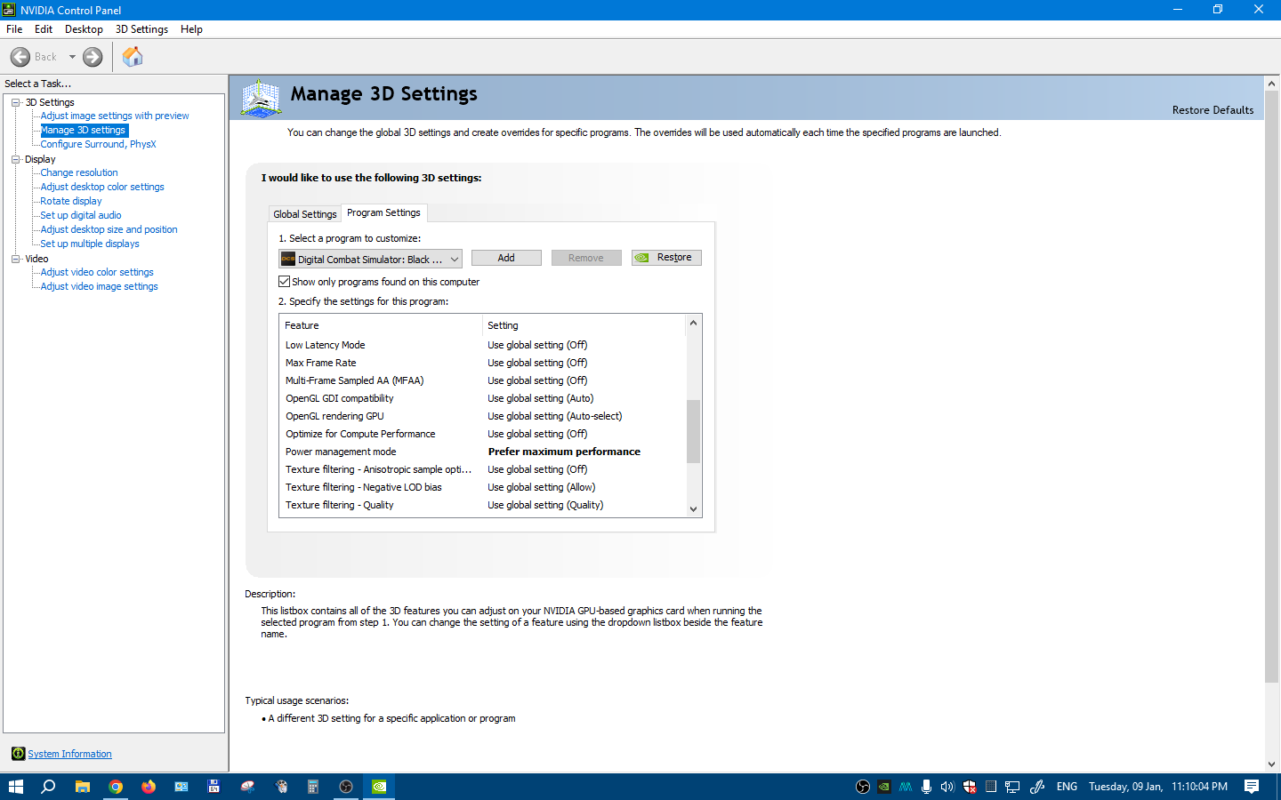1281x800 pixels.
Task: Open the pen/ink workspace tray icon
Action: pyautogui.click(x=1037, y=787)
